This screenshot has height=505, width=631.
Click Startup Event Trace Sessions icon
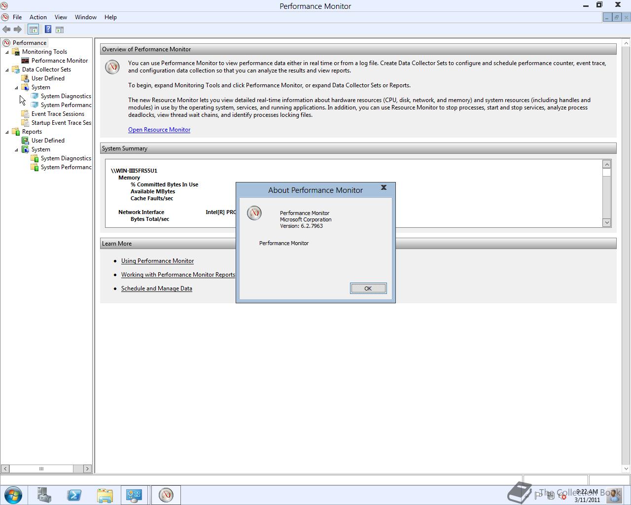coord(25,123)
